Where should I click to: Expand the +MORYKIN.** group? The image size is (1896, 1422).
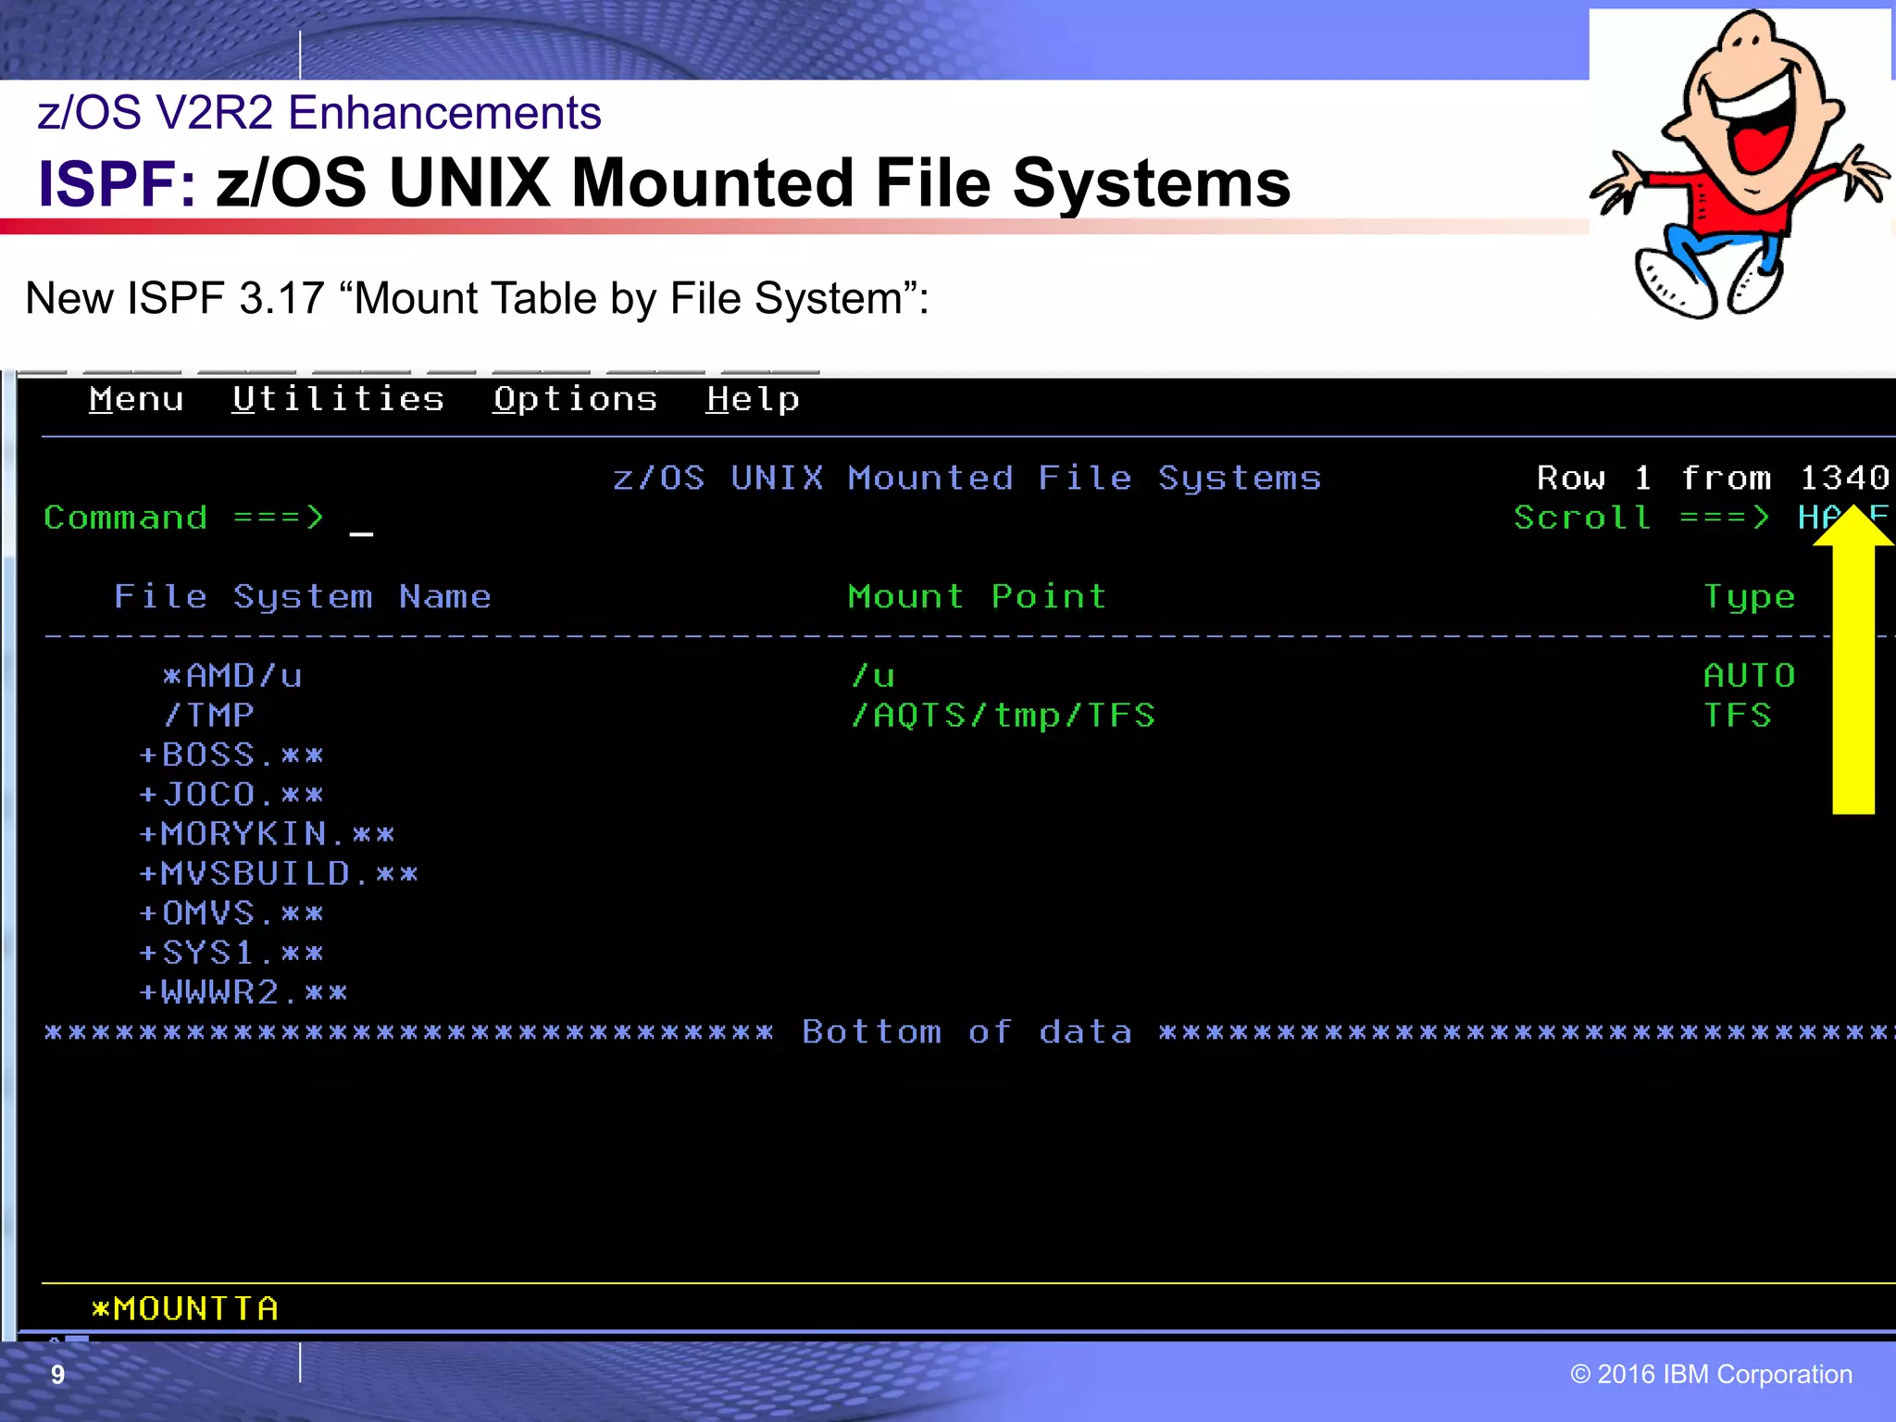(x=267, y=835)
